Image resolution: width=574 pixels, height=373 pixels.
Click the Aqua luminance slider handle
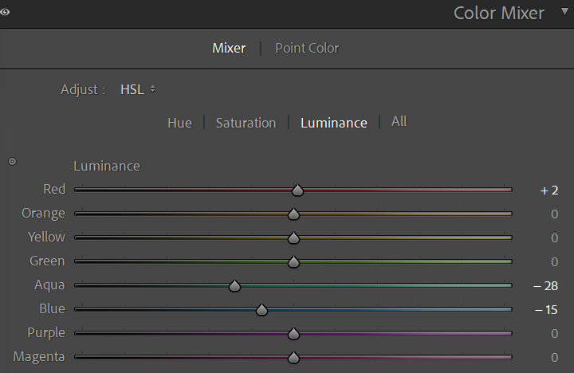click(x=234, y=286)
